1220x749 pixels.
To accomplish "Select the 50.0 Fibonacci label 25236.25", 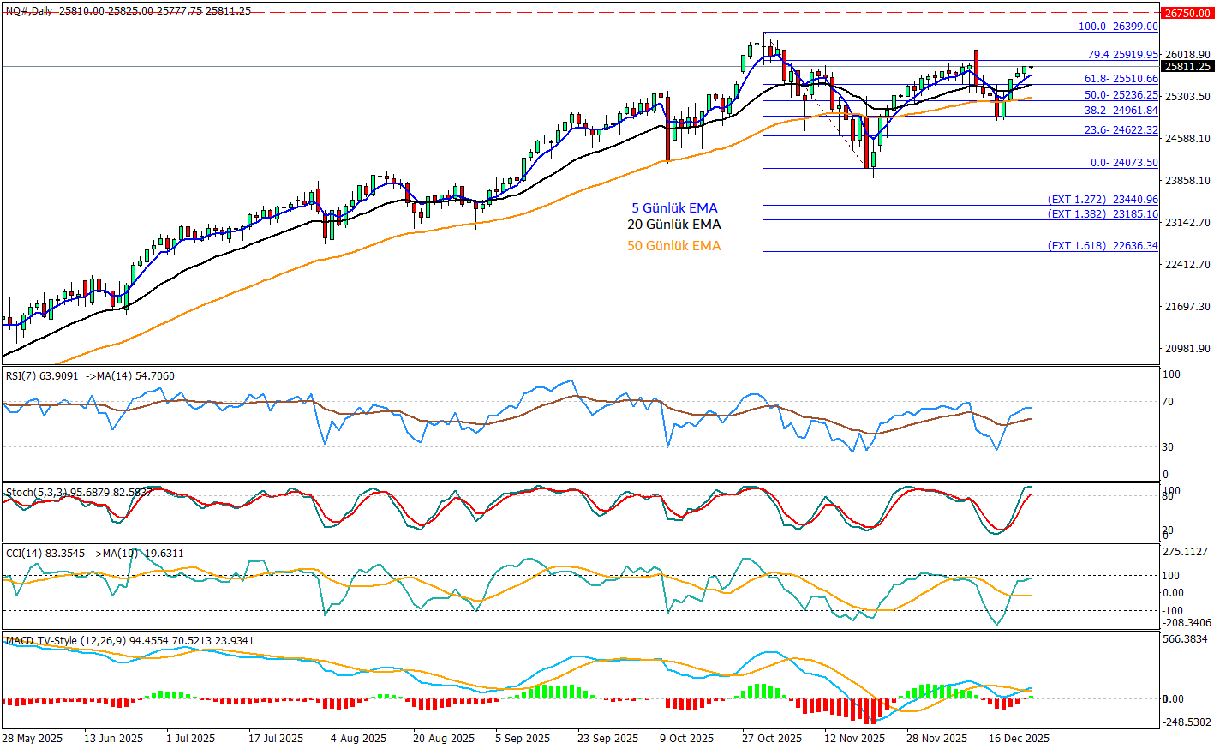I will click(1121, 95).
